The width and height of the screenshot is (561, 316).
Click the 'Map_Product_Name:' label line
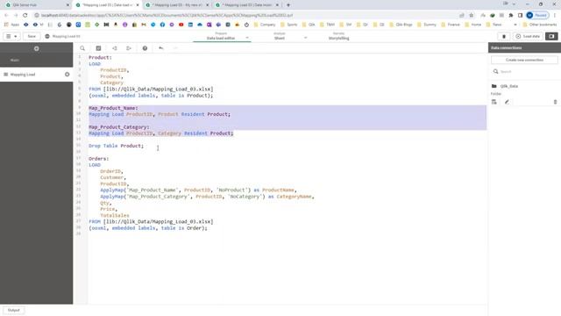tap(113, 108)
